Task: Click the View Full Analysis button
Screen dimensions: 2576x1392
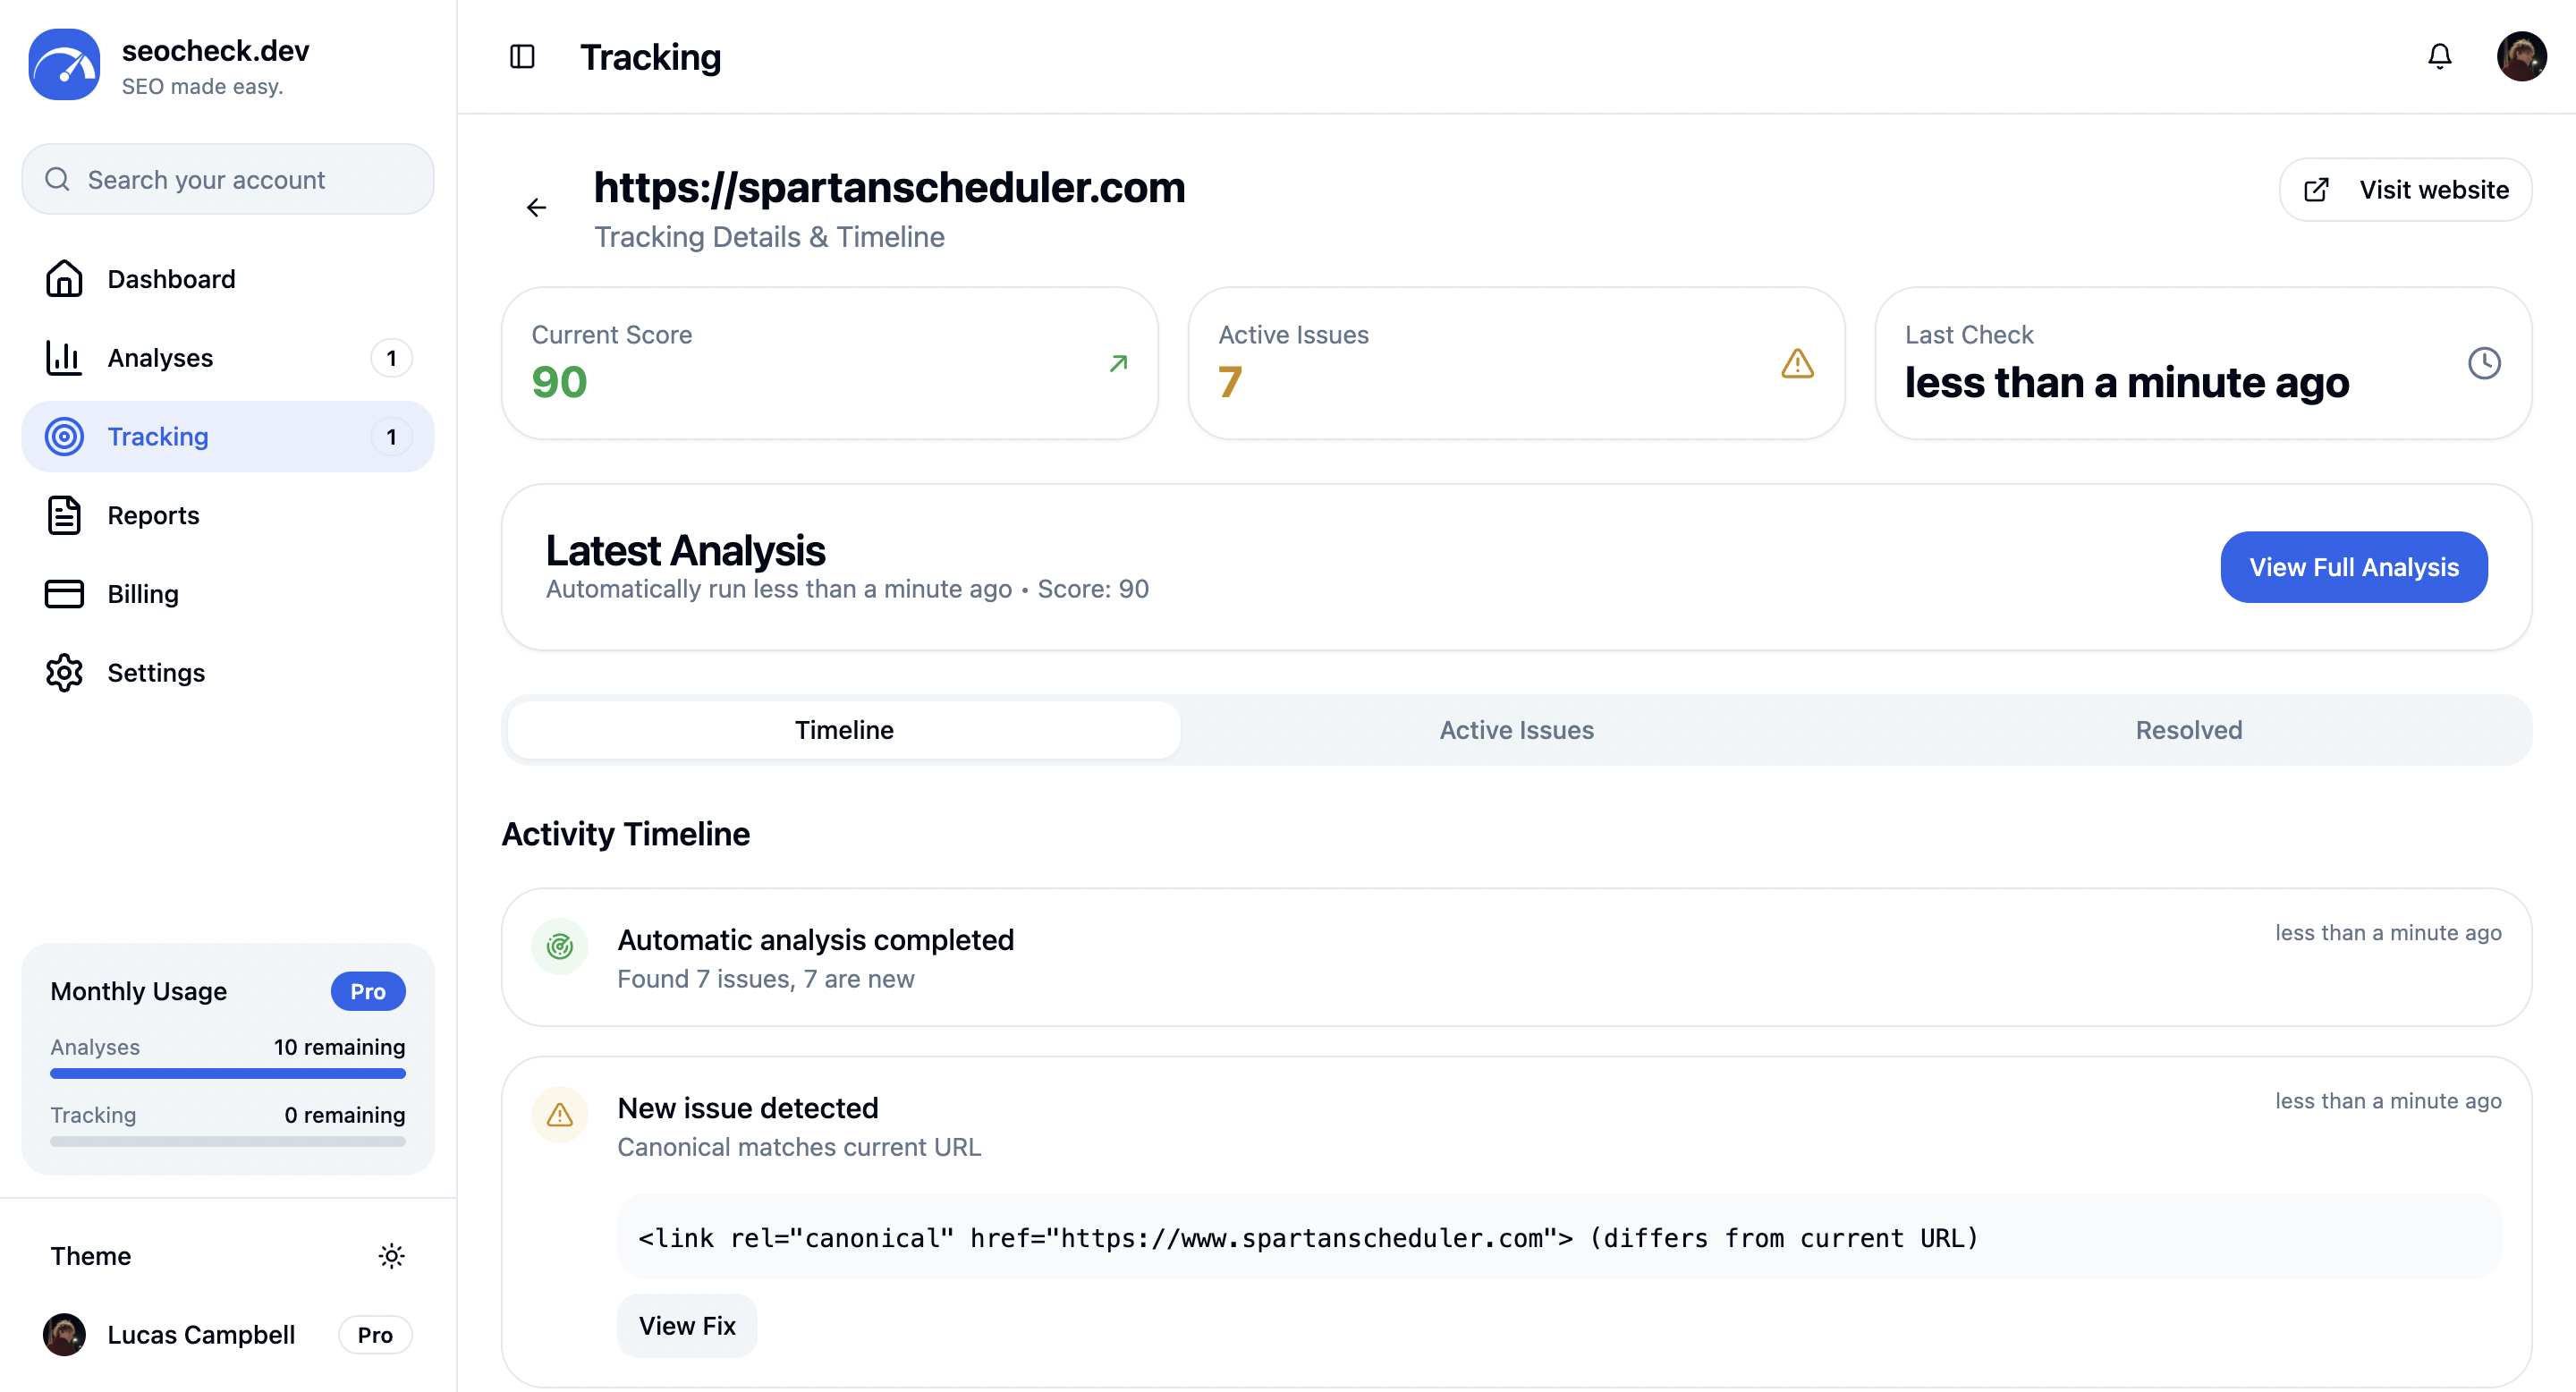Action: (x=2354, y=567)
